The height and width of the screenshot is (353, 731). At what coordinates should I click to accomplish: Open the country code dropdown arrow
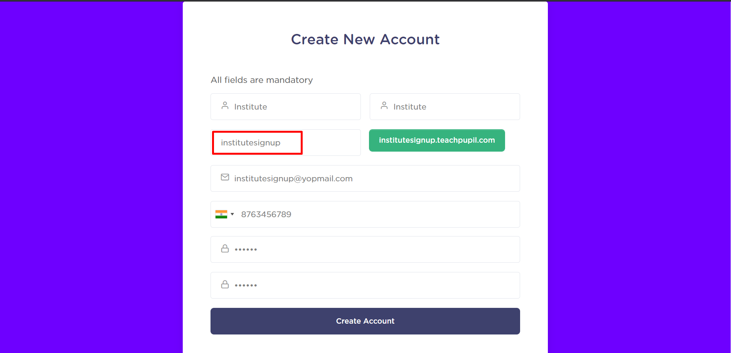[x=232, y=214]
